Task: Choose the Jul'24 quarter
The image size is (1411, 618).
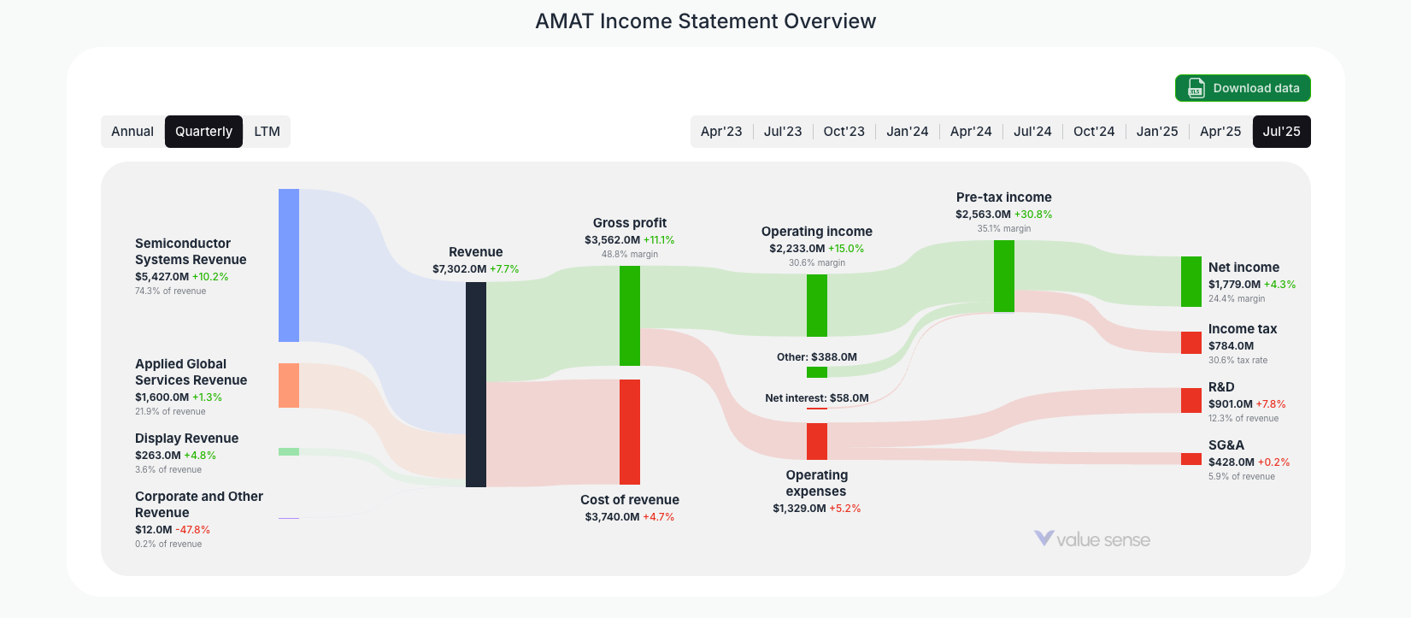Action: point(1032,132)
